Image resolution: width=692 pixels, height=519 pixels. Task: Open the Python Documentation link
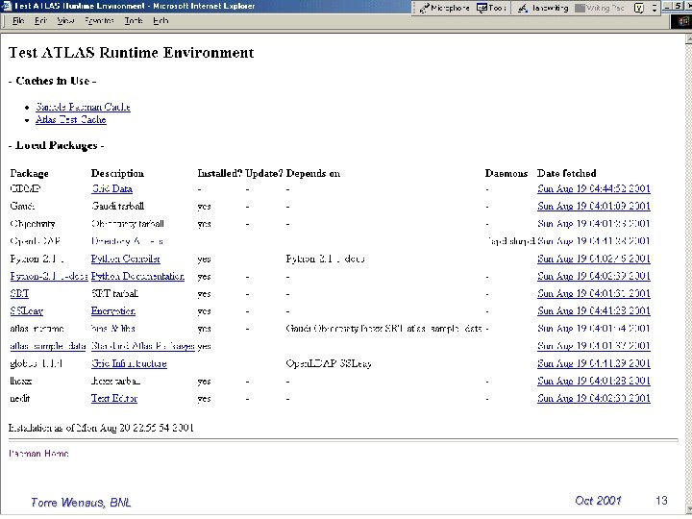[x=137, y=276]
